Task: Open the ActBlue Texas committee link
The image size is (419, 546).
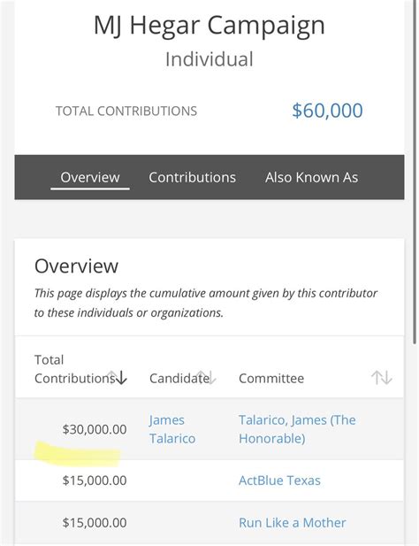Action: (279, 481)
